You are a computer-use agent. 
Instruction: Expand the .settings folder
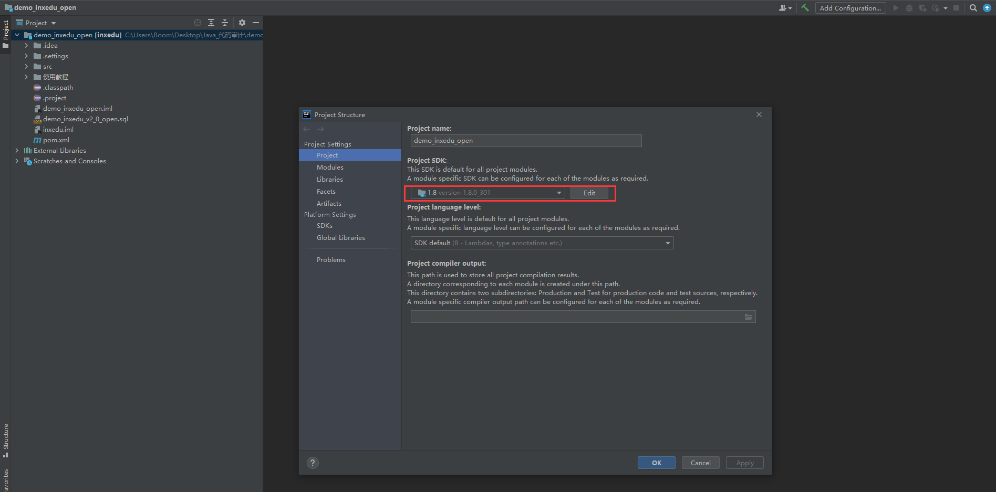click(x=26, y=56)
